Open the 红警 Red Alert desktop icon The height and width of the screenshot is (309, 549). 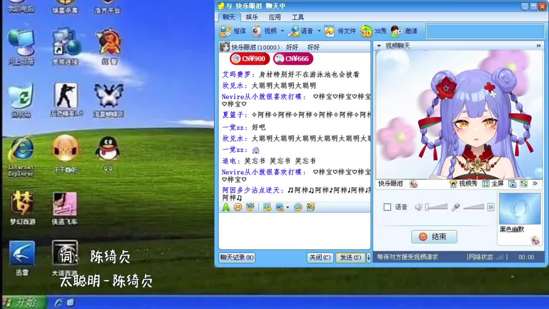point(109,46)
